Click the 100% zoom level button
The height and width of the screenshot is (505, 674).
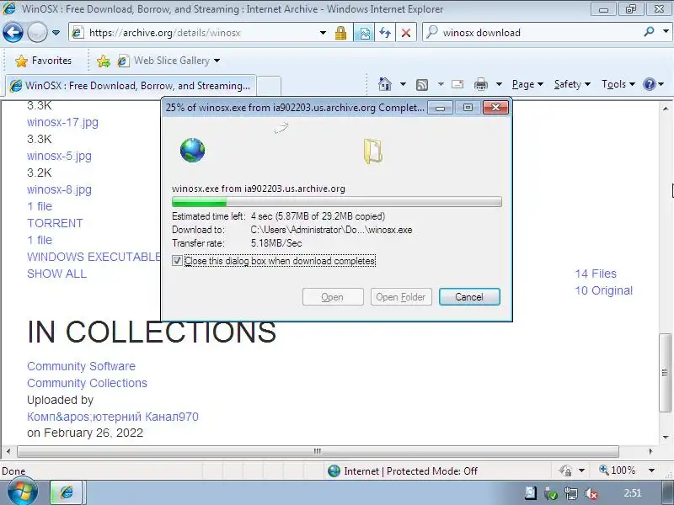618,470
